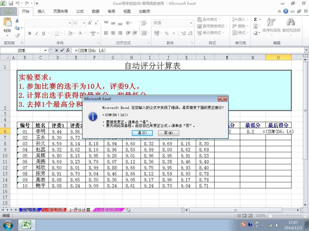Click the zoom slider in status bar
The image size is (309, 231).
[288, 216]
